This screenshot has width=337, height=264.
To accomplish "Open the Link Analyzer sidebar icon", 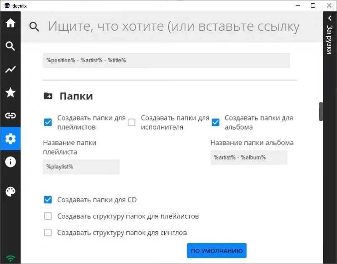I will [10, 115].
